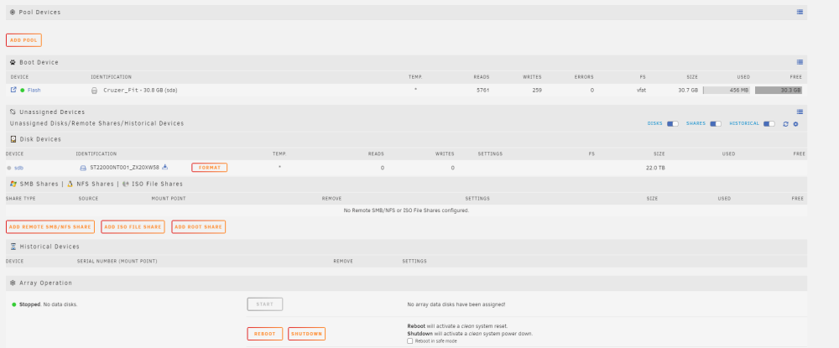
Task: Click the ISO File Shares disc icon
Action: click(x=125, y=184)
